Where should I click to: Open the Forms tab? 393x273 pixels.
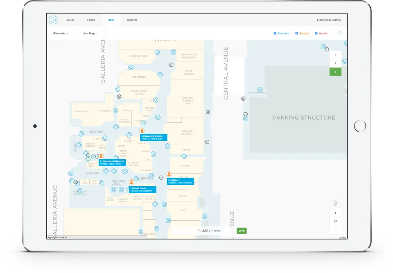coord(91,20)
